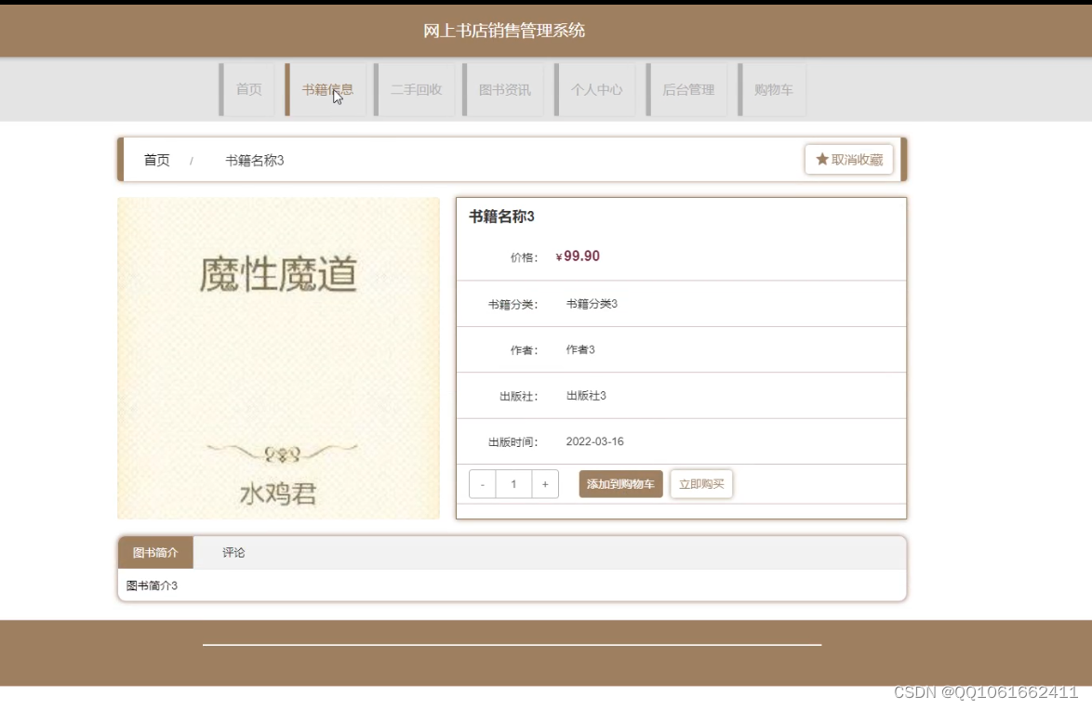Screen dimensions: 1092x709
Task: Open the 购物车 shopping cart menu
Action: pyautogui.click(x=773, y=89)
